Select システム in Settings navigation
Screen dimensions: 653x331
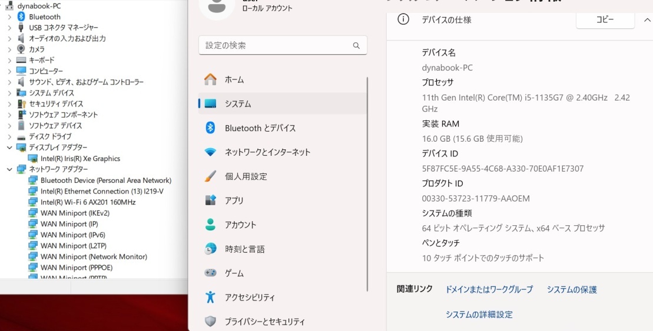(x=283, y=103)
